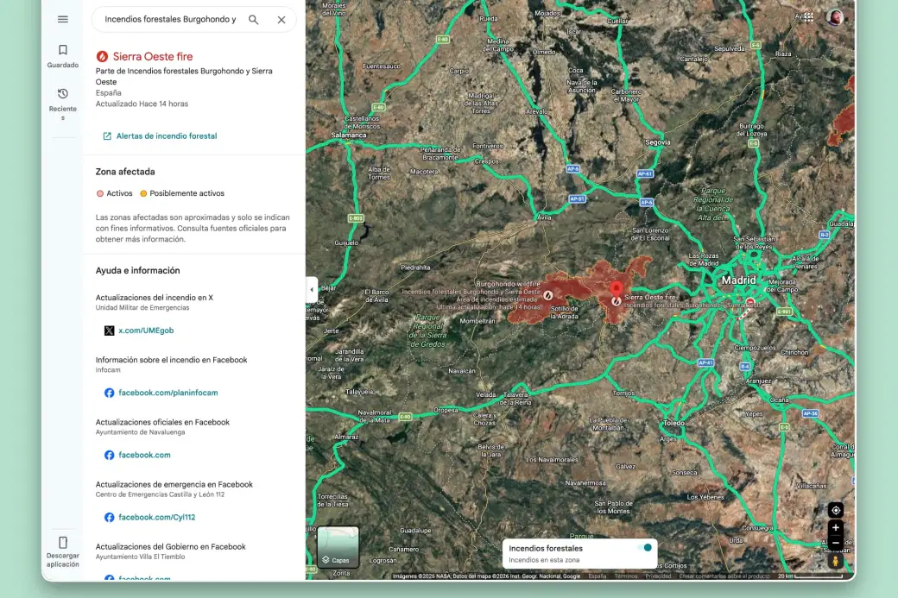Click the Madrid city label

pos(738,280)
